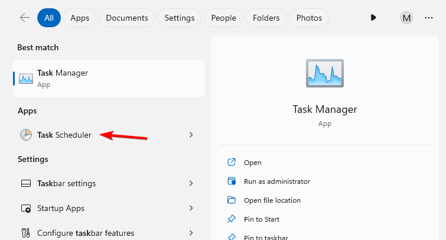This screenshot has height=240, width=446.
Task: Click the Pin to Start pin icon
Action: (x=232, y=219)
